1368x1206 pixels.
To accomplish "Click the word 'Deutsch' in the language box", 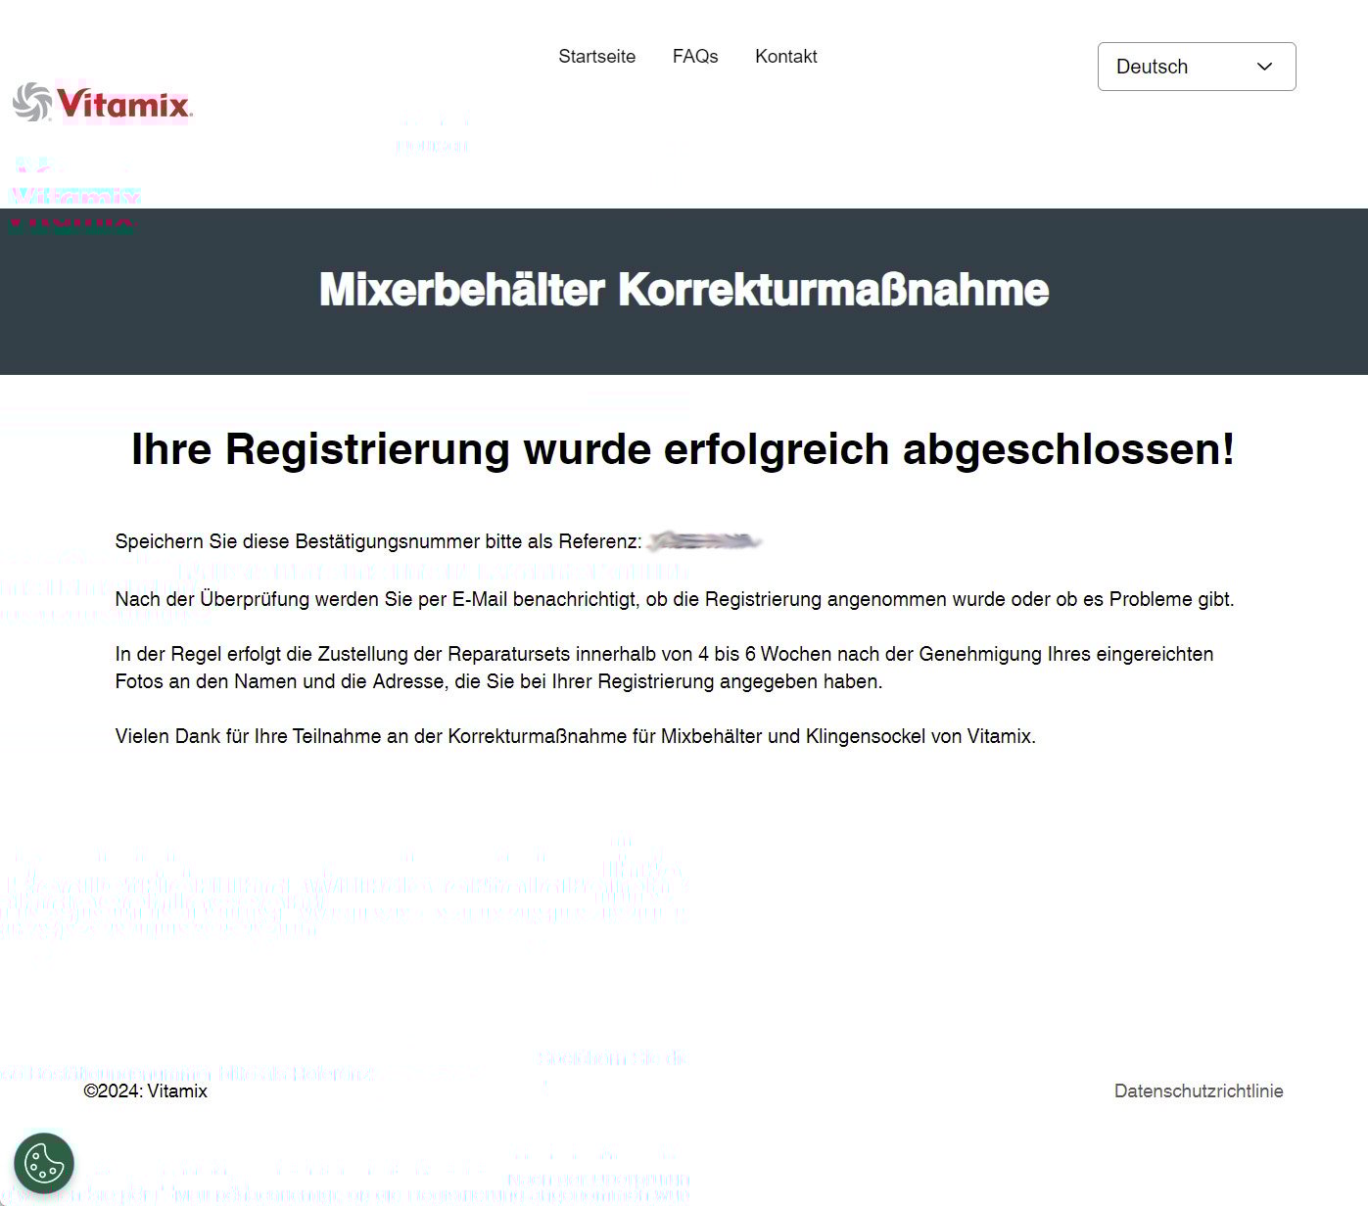I will click(x=1152, y=67).
